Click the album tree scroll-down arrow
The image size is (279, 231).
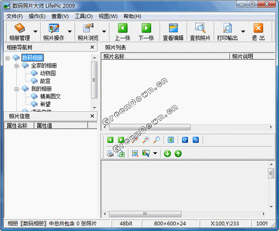(x=94, y=107)
